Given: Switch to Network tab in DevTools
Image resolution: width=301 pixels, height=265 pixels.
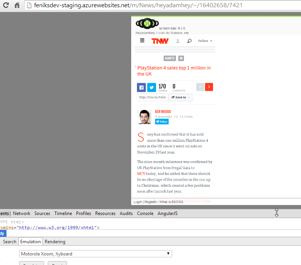Looking at the screenshot, I should point(22,213).
